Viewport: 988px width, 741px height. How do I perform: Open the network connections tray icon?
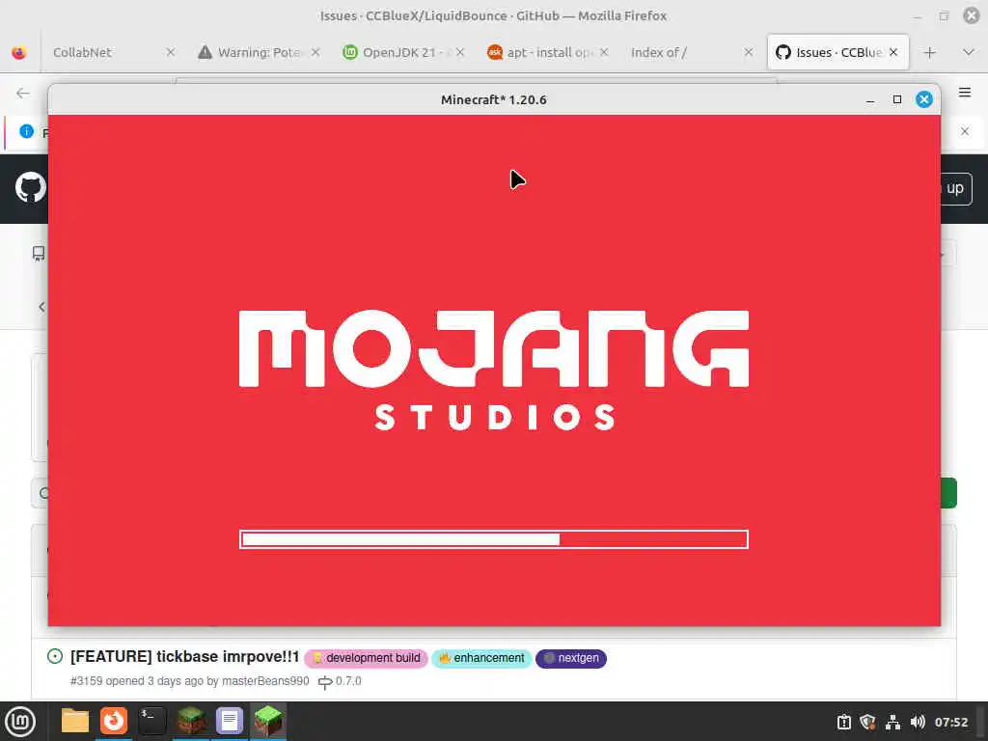click(892, 722)
